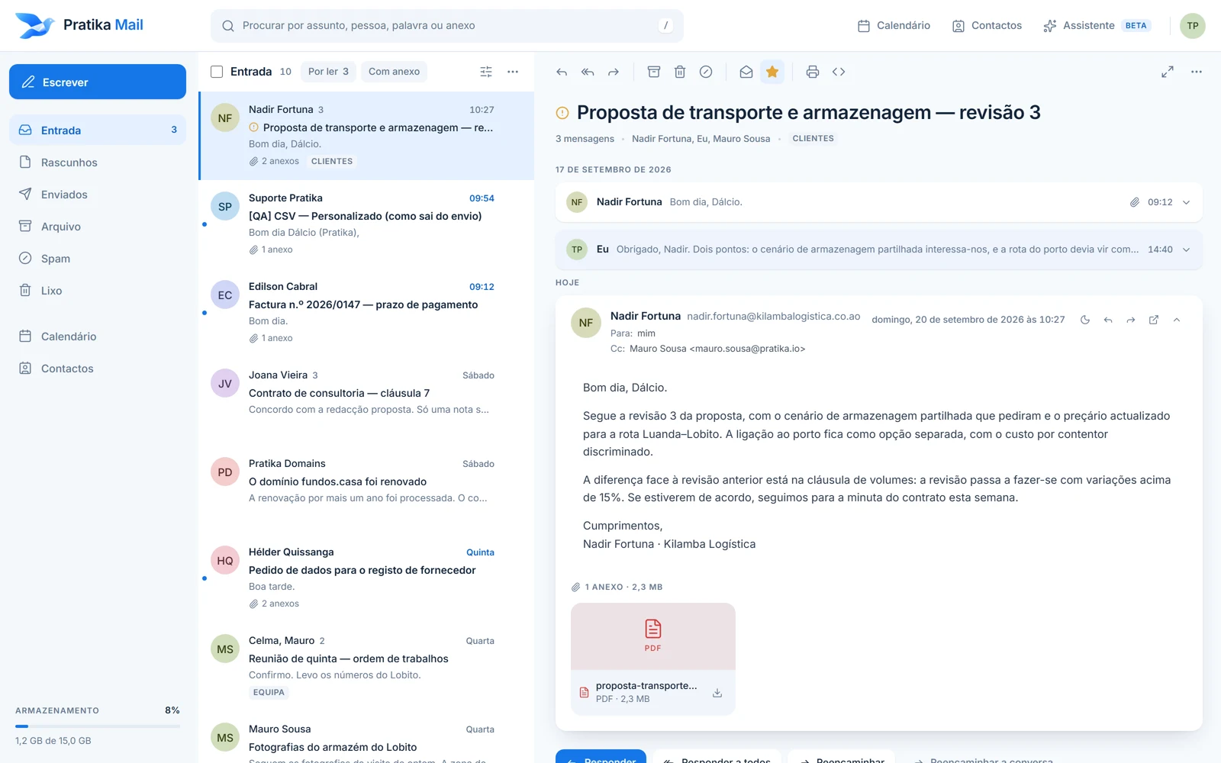Mark conversation as spam via toolbar
This screenshot has width=1221, height=763.
706,72
